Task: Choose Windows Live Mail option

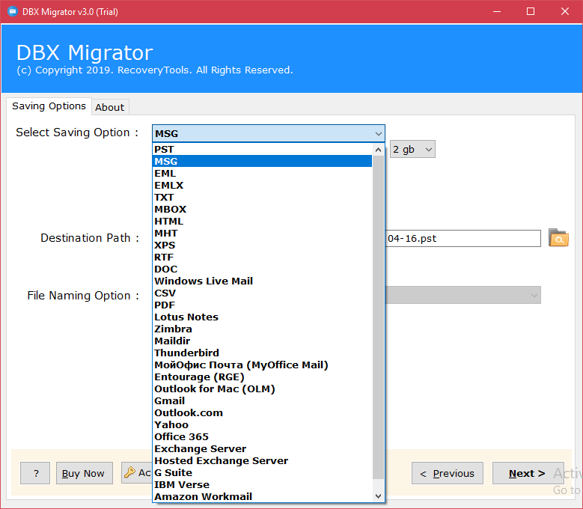Action: tap(263, 281)
